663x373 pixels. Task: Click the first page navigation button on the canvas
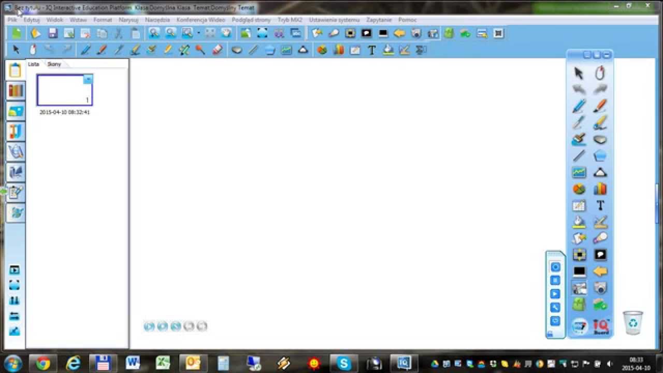pyautogui.click(x=149, y=326)
